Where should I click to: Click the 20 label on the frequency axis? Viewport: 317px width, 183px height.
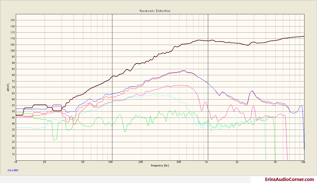[x=45, y=162]
